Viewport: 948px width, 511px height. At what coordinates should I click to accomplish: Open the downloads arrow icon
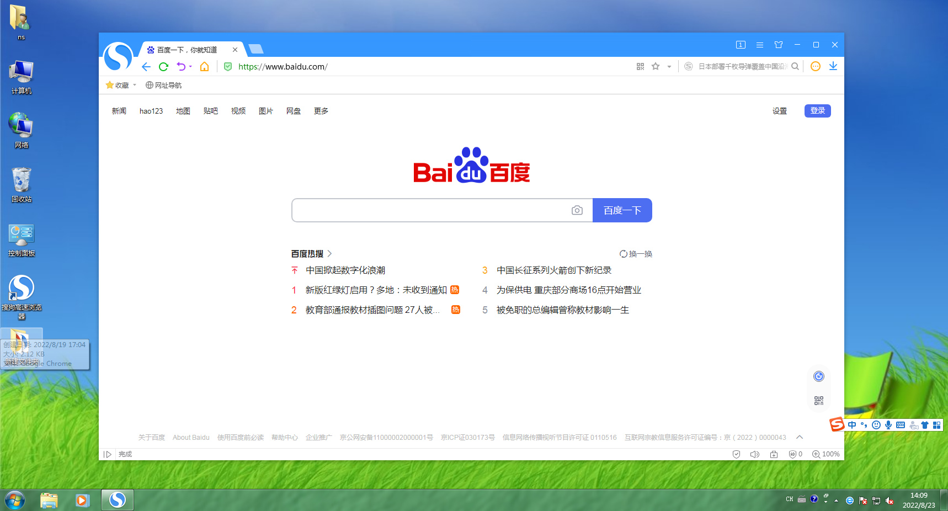[x=833, y=66]
